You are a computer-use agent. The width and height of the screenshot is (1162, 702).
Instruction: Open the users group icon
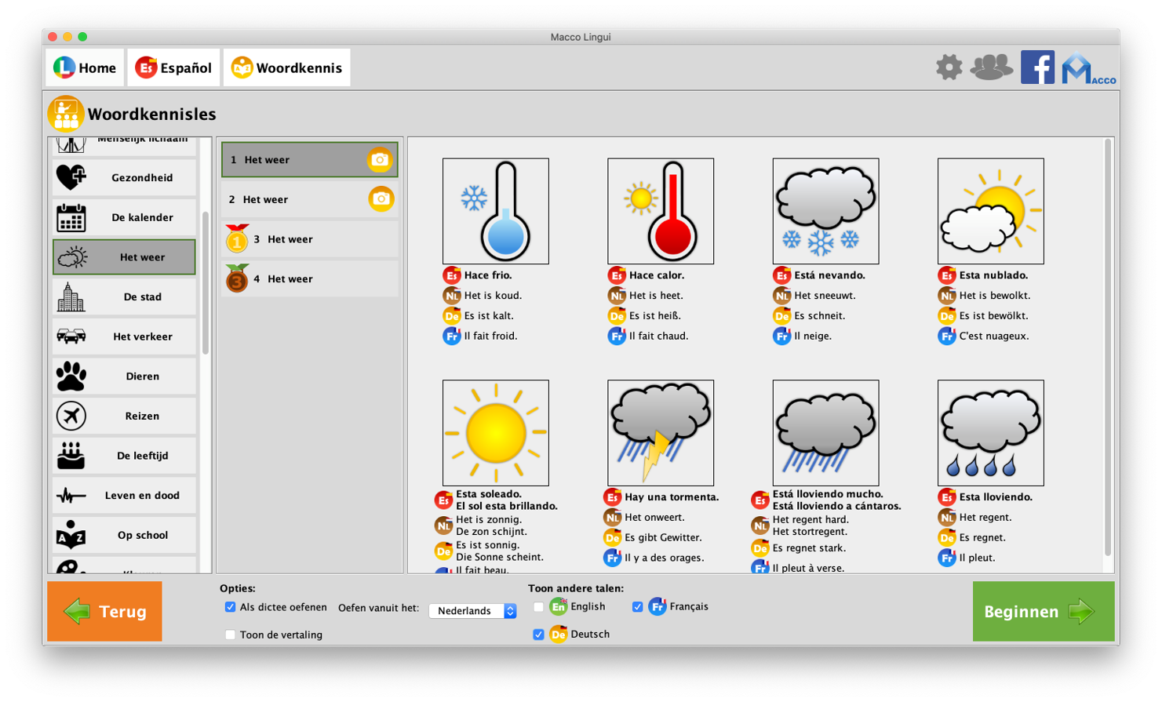pos(991,67)
